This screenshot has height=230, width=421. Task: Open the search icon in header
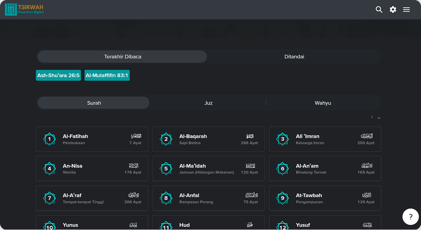click(379, 9)
